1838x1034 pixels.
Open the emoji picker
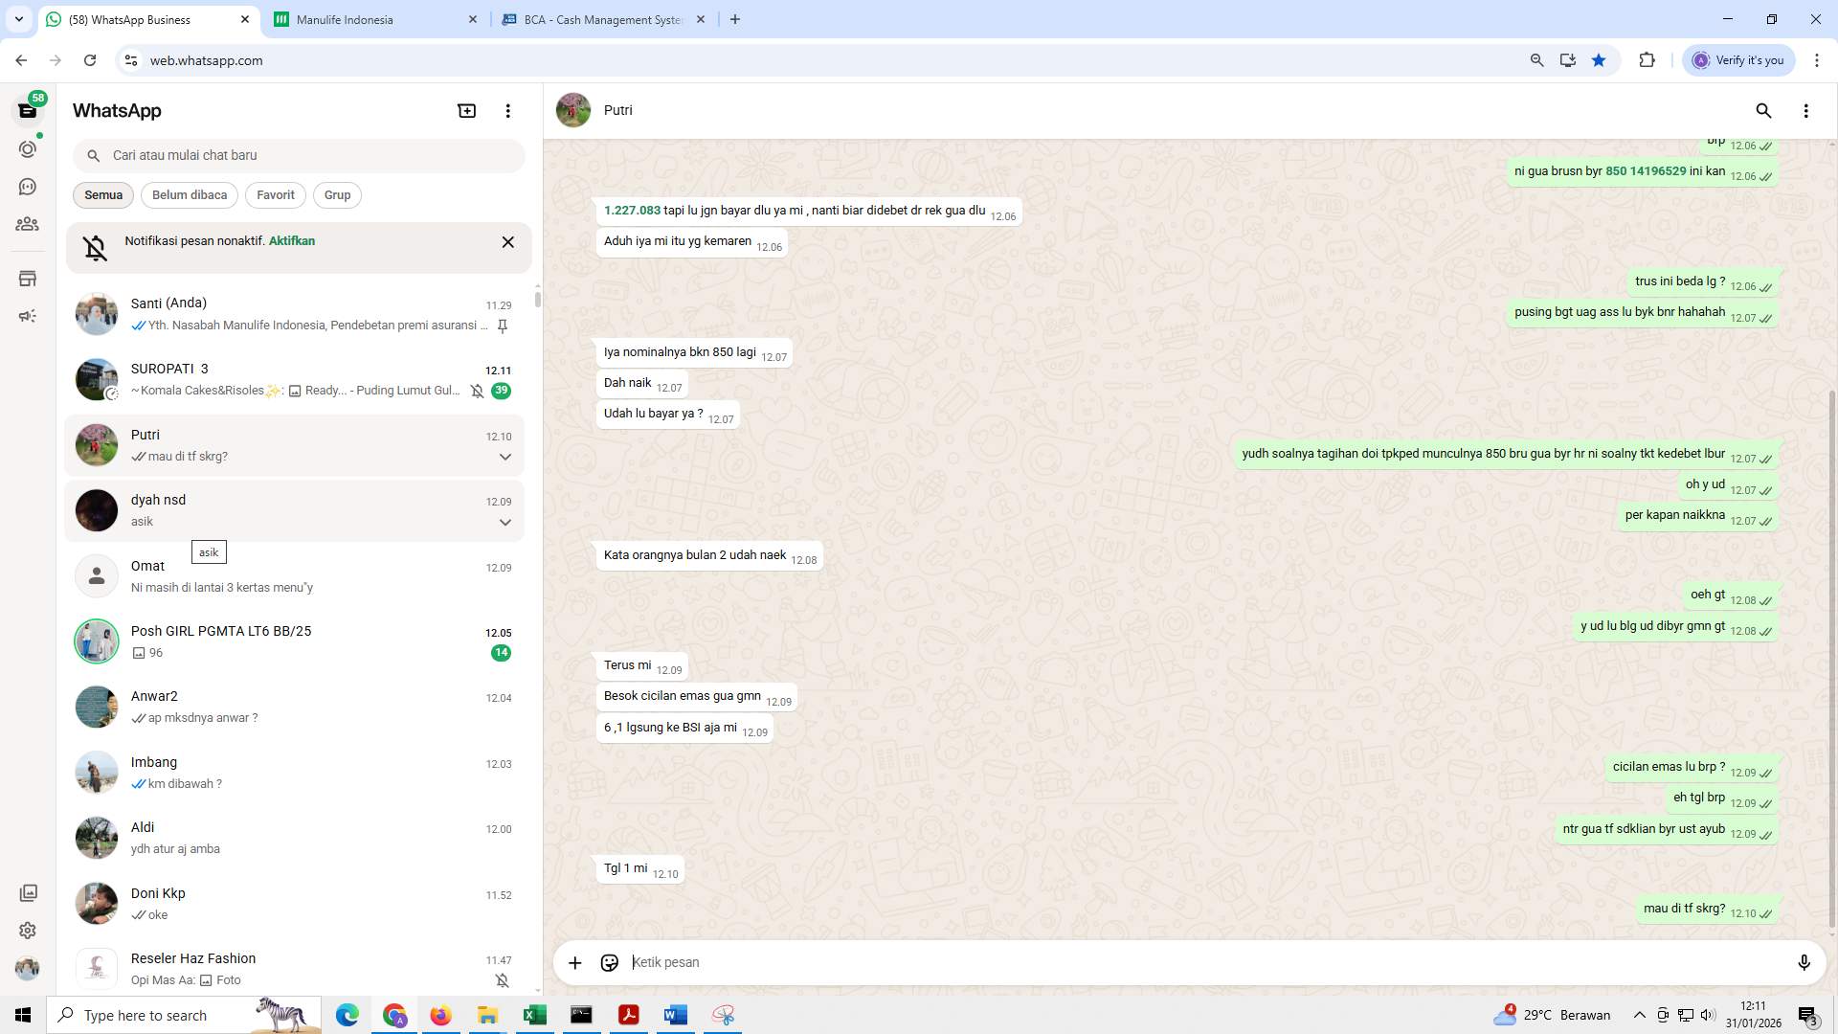point(610,962)
